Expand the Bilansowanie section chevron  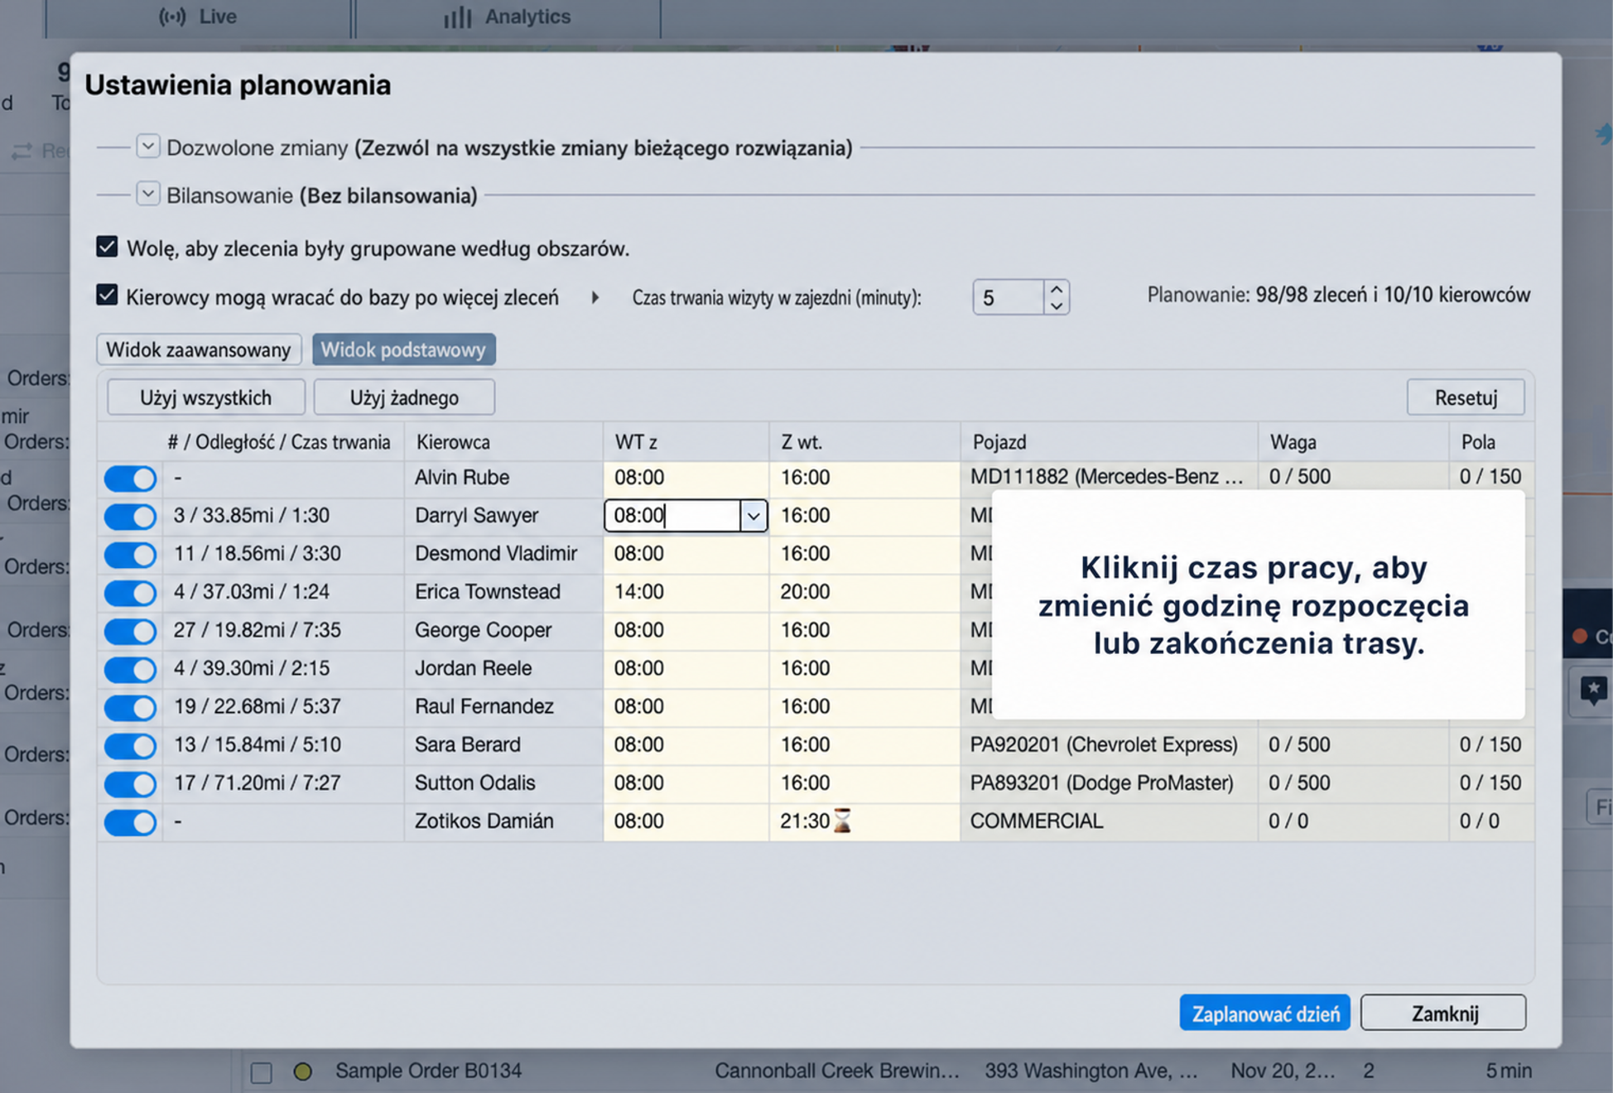(x=147, y=194)
